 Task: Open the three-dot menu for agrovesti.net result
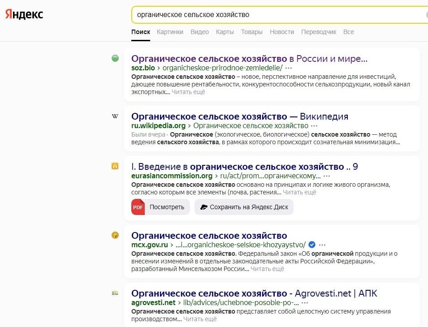pos(305,303)
